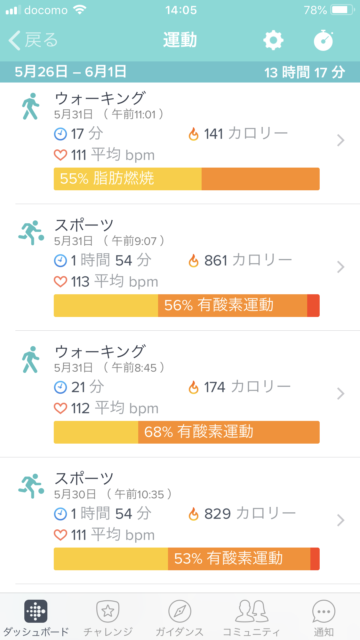360x640 pixels.
Task: Tap the heart icon beside 112 平均 bpm
Action: pyautogui.click(x=60, y=408)
